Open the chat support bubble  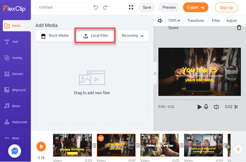pos(14,151)
